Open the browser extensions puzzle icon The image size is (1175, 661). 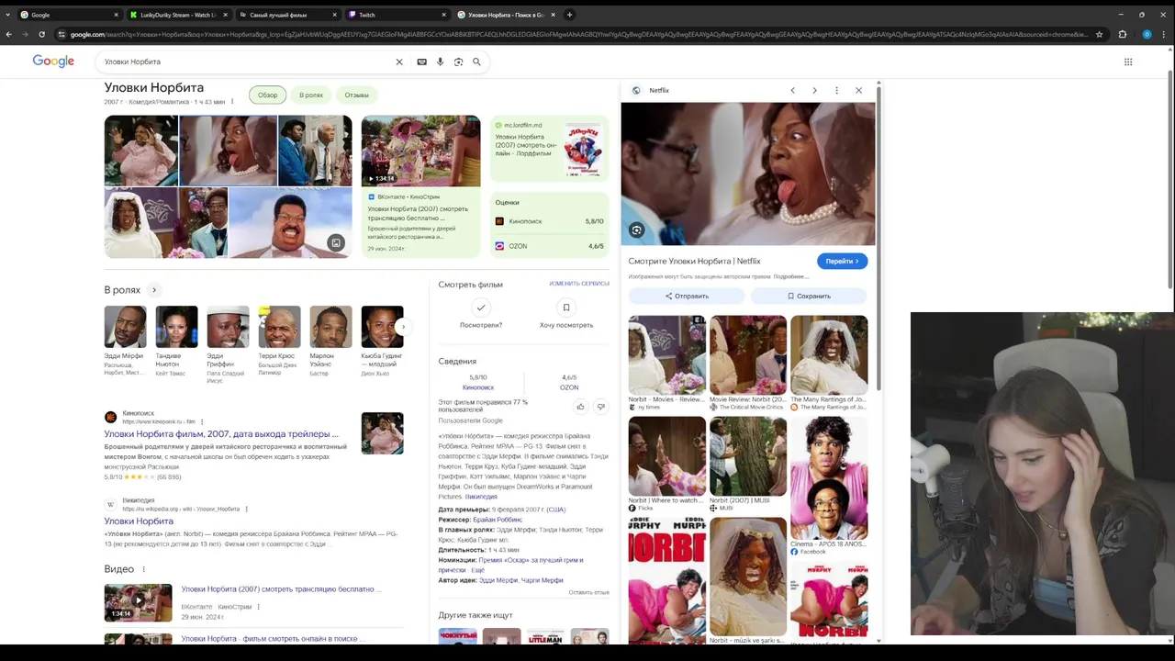(1122, 34)
